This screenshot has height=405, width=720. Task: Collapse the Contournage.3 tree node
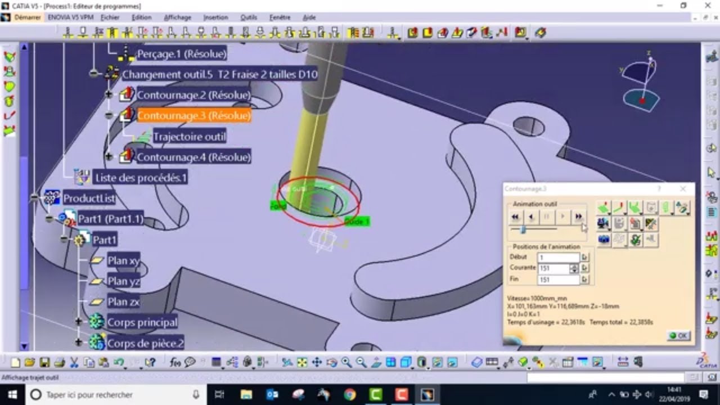[x=109, y=115]
